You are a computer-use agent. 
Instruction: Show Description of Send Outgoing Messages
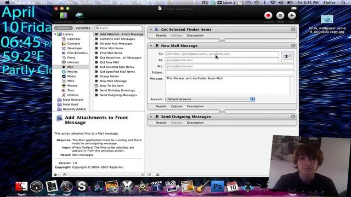click(195, 123)
